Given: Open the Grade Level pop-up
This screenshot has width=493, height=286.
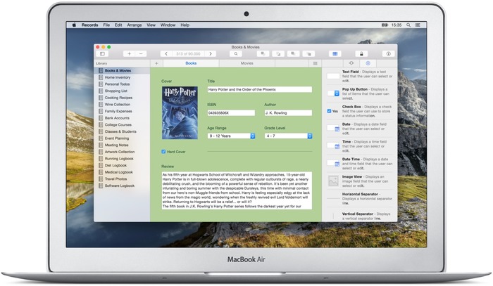Looking at the screenshot, I should [x=288, y=136].
